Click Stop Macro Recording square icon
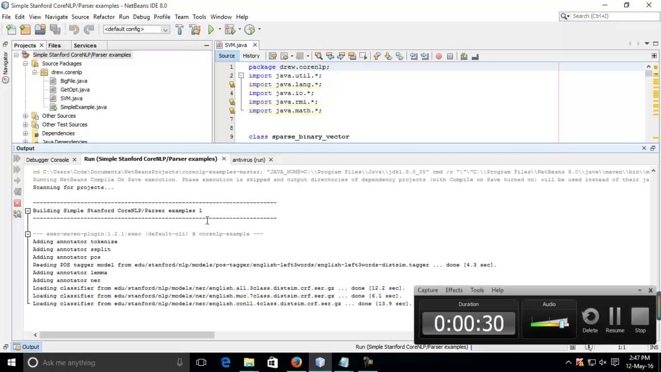661x372 pixels. tap(450, 56)
